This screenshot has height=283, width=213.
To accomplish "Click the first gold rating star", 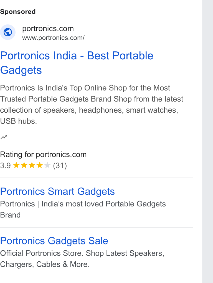I will click(x=16, y=165).
